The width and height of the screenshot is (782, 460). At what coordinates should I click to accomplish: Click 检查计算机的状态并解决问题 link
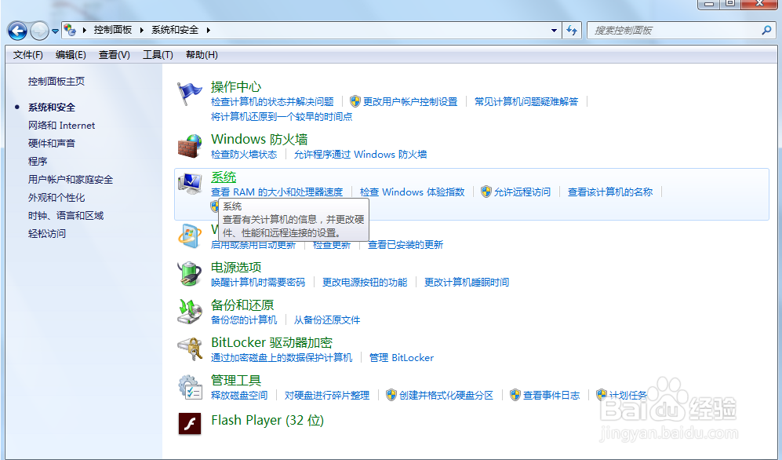[272, 102]
